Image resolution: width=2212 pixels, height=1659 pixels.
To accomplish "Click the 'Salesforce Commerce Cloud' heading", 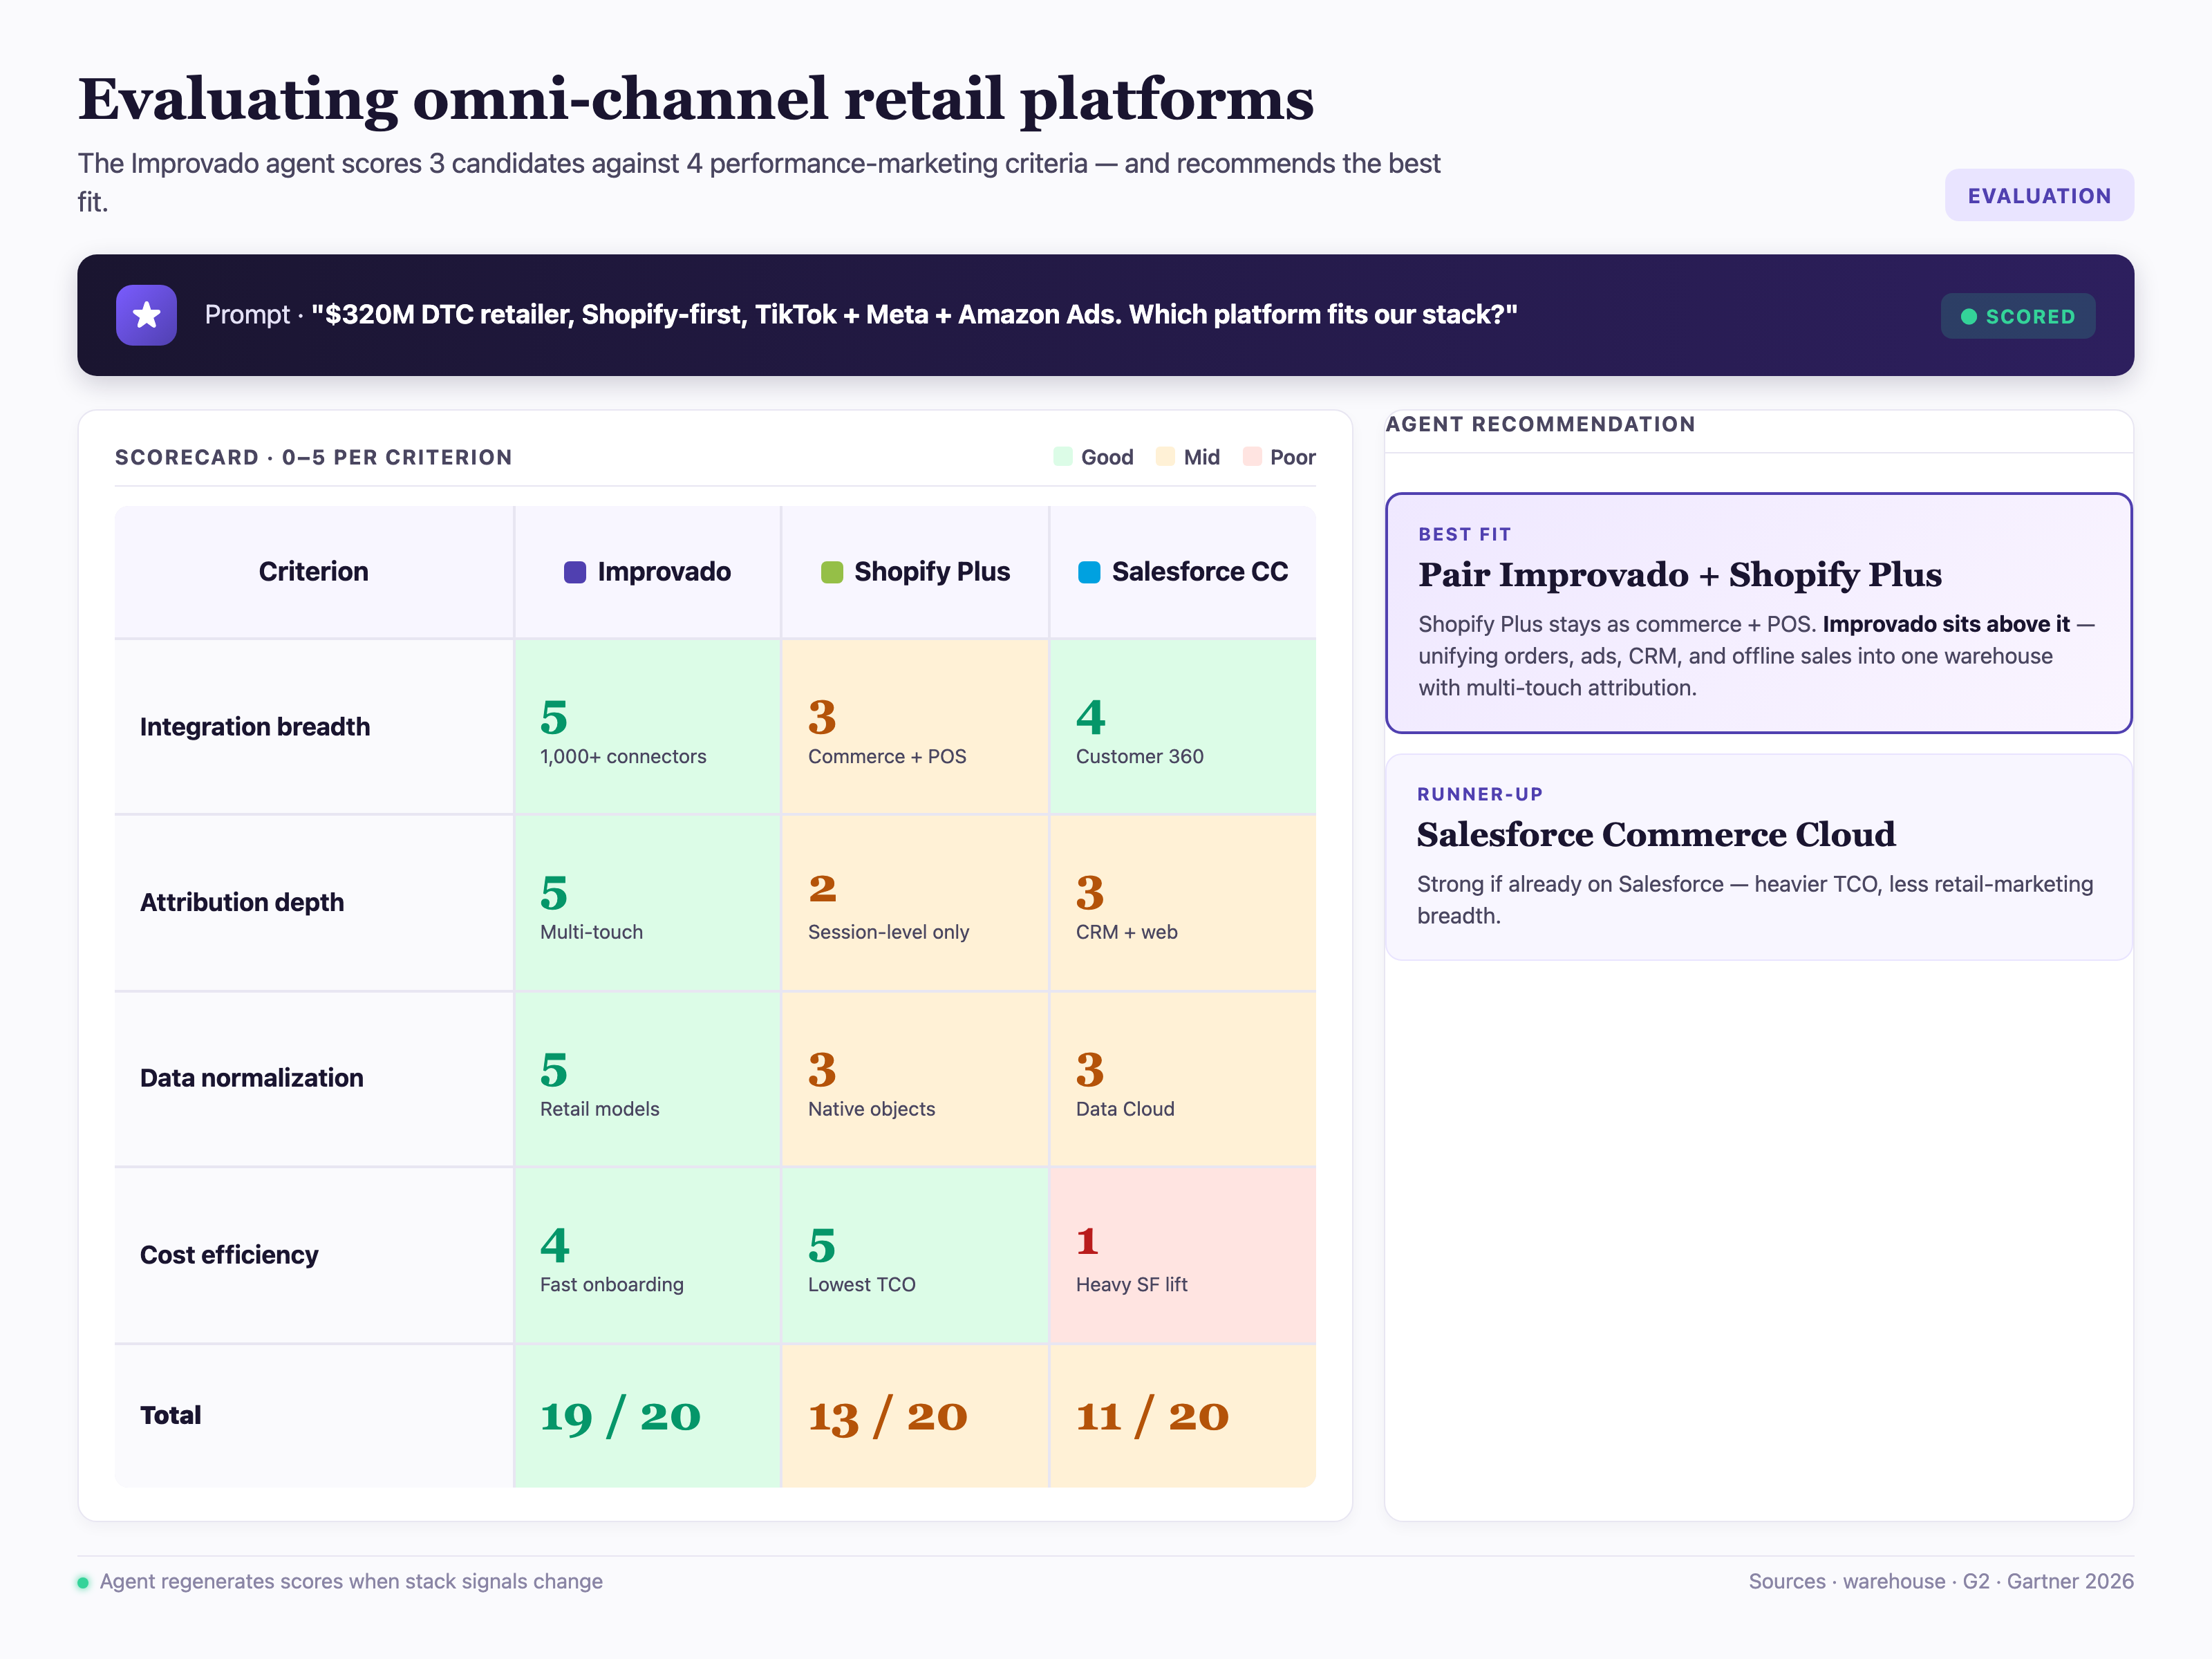I will tap(1656, 834).
